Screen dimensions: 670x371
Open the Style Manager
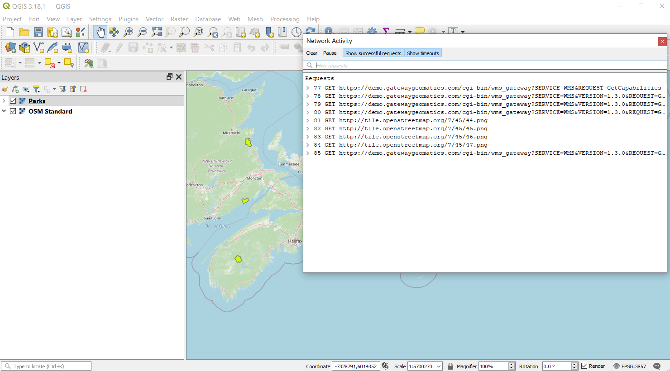coord(81,32)
